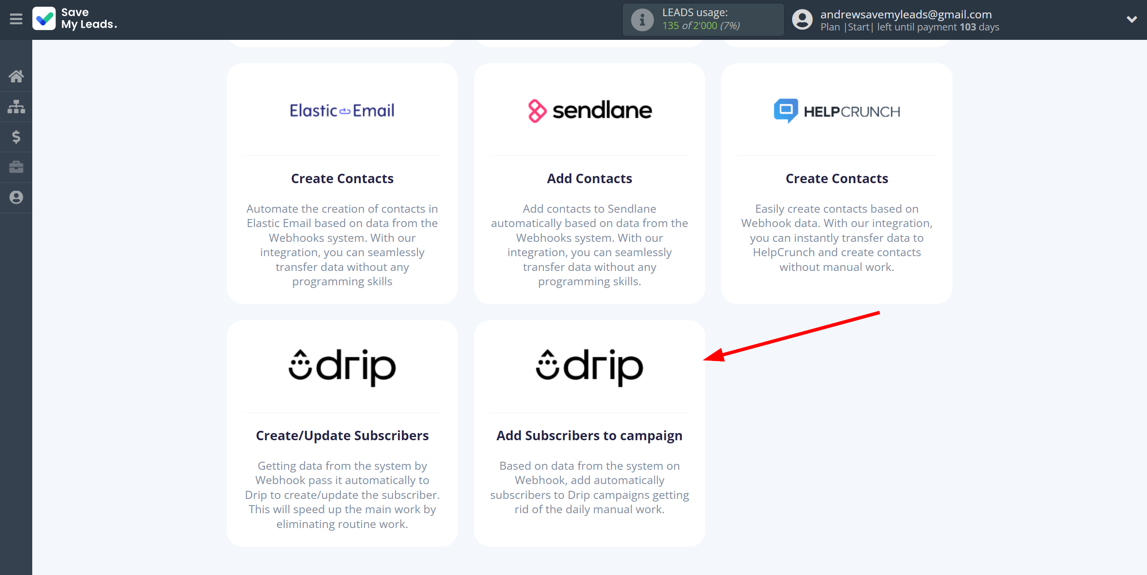
Task: Click the LEADS usage label
Action: click(x=695, y=13)
